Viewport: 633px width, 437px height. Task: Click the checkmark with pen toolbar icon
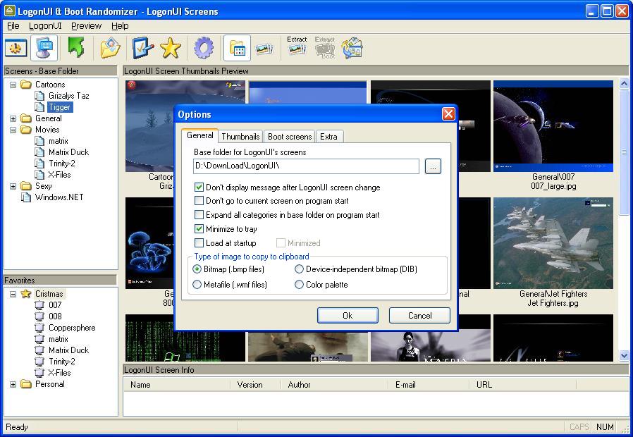142,48
